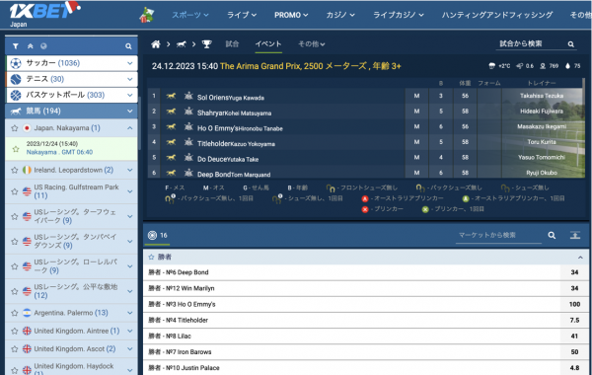The width and height of the screenshot is (592, 375).
Task: Bet on №10 Justin Palace odds 4.8
Action: tap(574, 367)
